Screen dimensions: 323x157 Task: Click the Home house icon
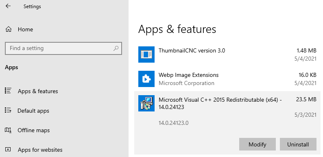click(8, 29)
